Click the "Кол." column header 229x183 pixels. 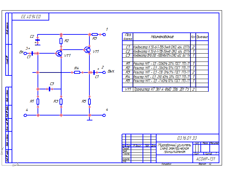[193, 37]
